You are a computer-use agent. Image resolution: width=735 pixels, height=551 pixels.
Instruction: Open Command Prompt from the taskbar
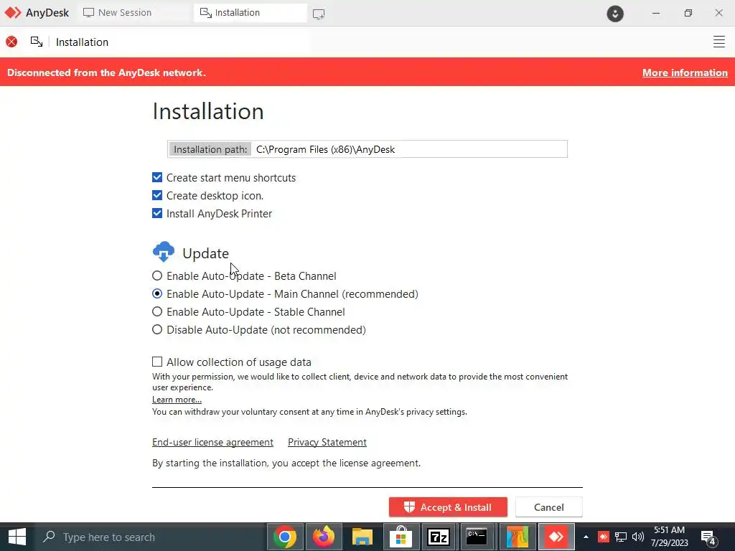[477, 537]
